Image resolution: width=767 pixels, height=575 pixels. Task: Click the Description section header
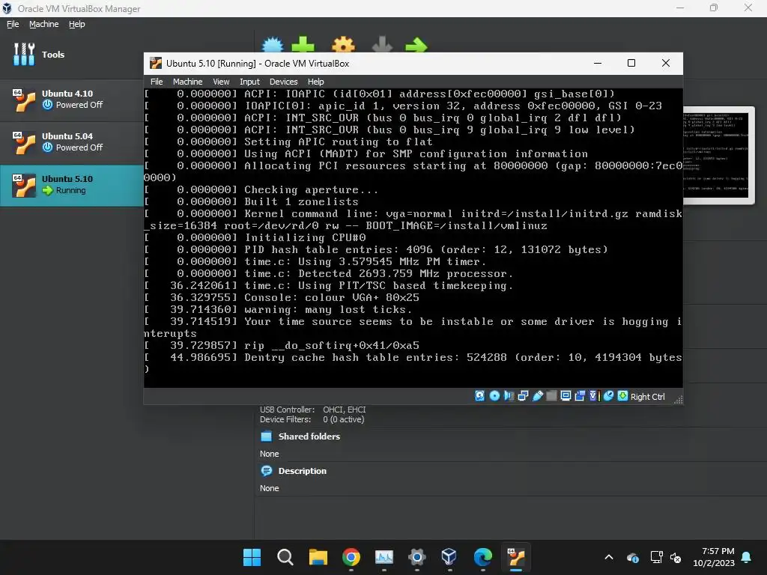(x=302, y=471)
